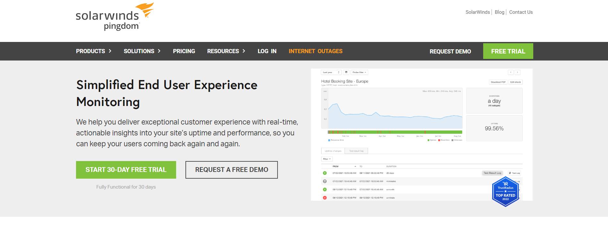Click green up-status icon for 20 days row
Image resolution: width=608 pixels, height=235 pixels.
tap(325, 173)
